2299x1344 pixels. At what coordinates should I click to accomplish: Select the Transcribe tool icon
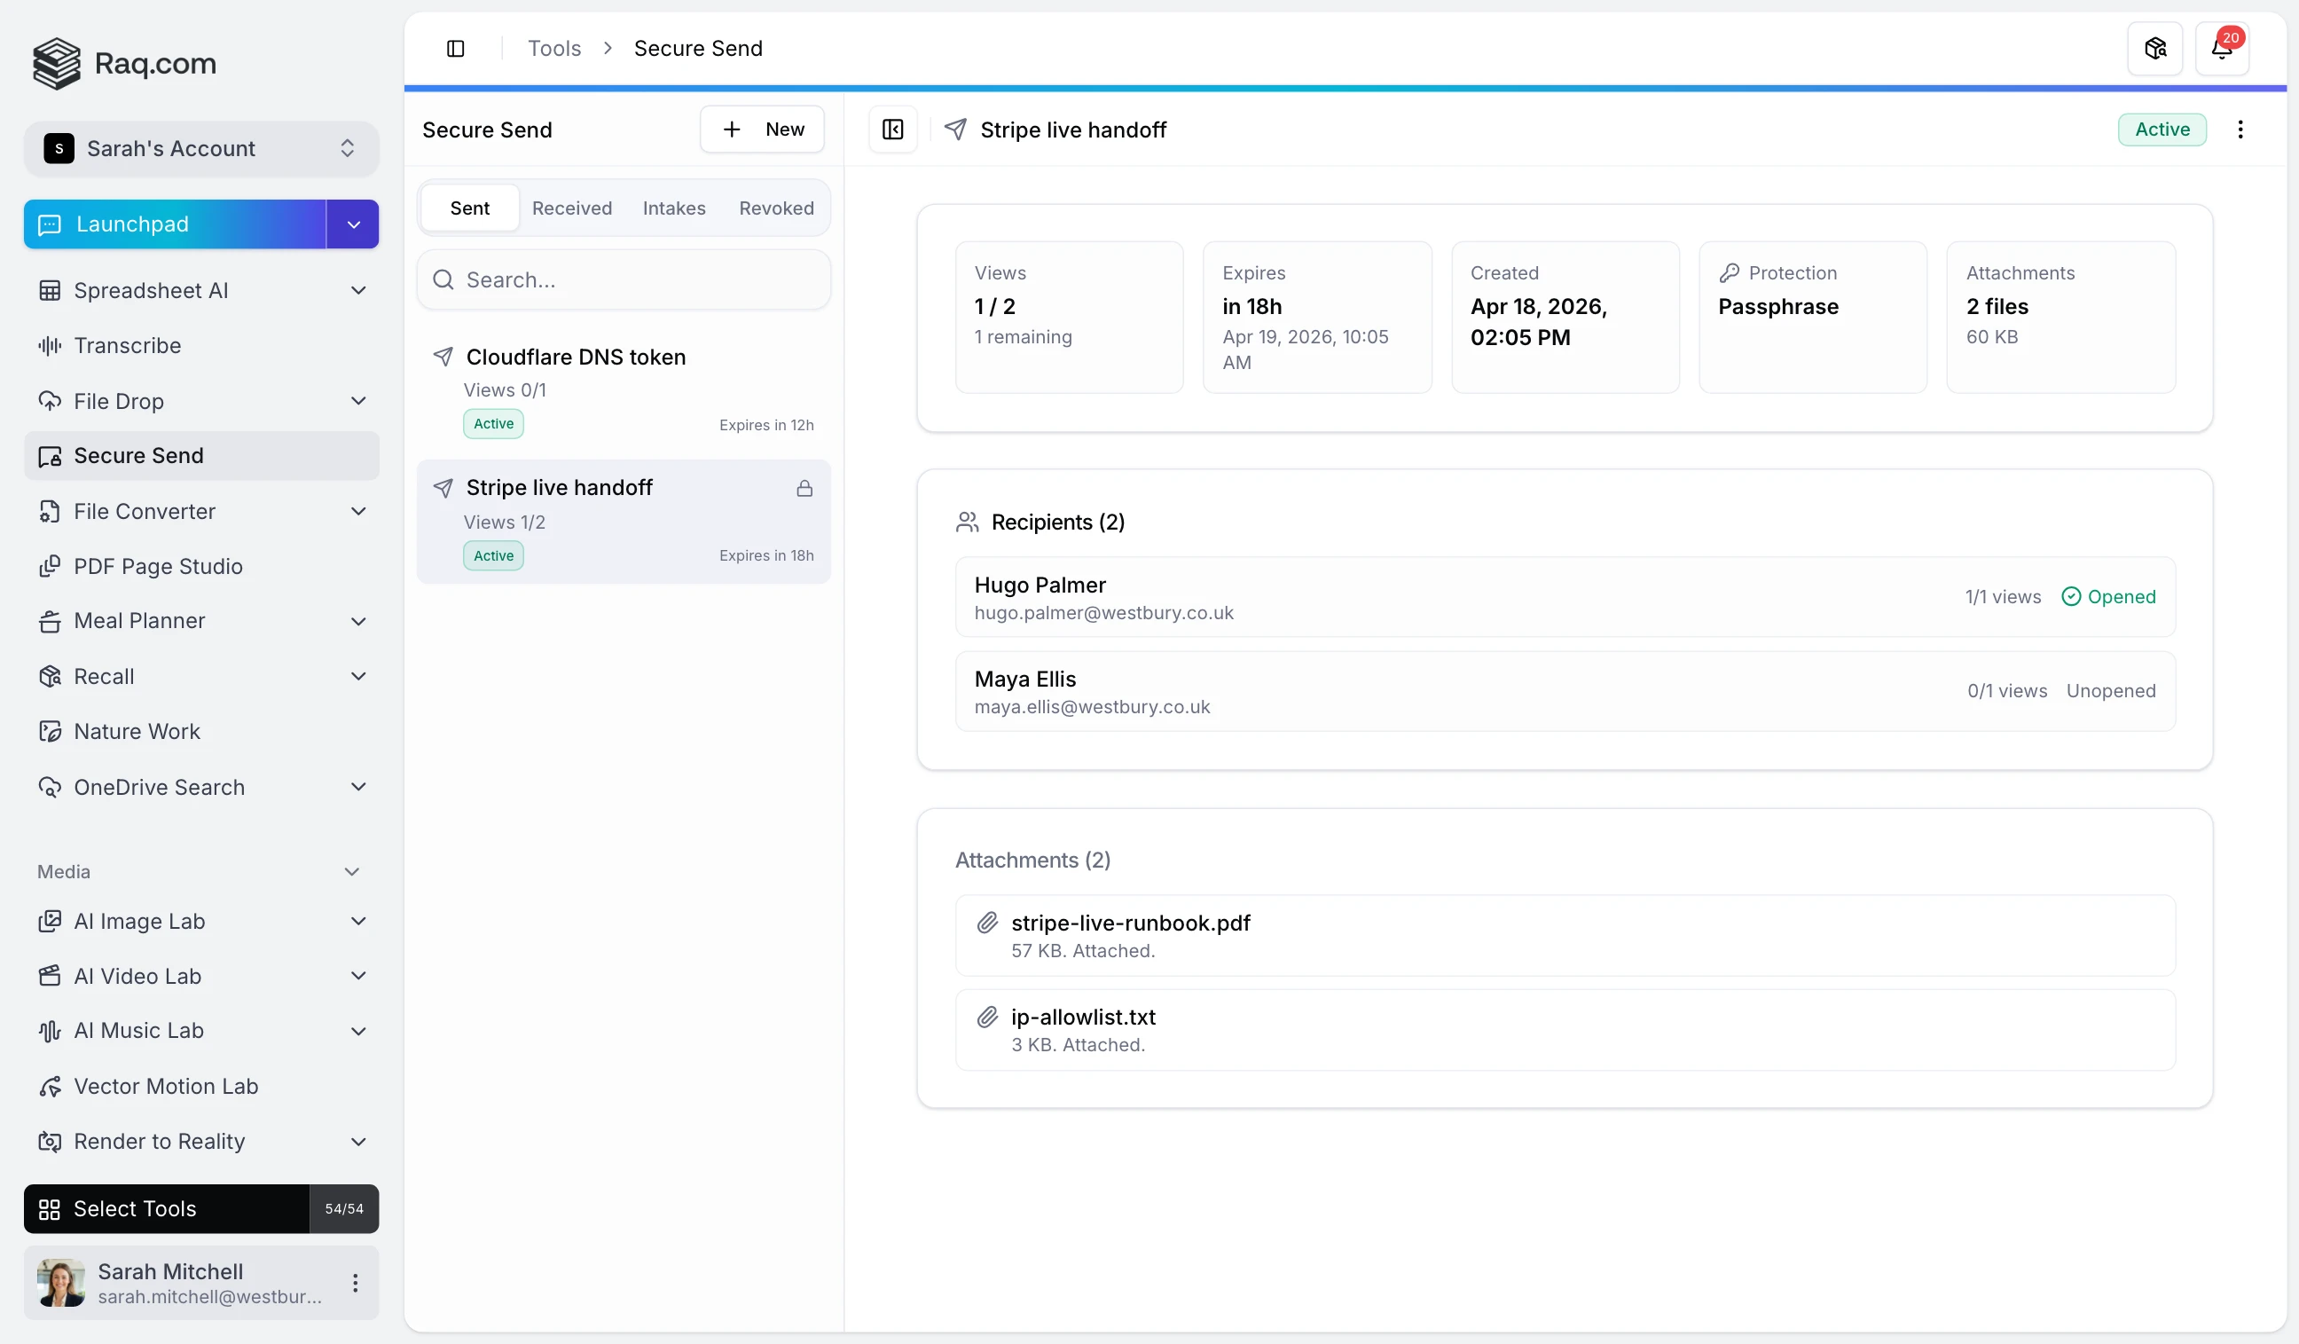click(51, 346)
